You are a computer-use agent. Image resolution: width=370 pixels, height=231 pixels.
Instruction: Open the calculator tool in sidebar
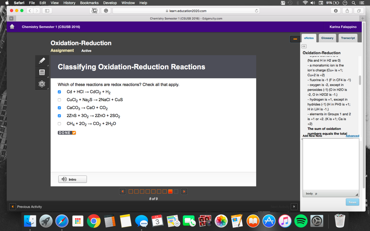click(42, 72)
